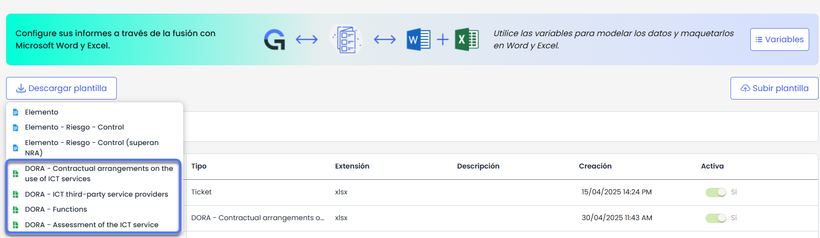The width and height of the screenshot is (820, 238).
Task: Sort by the Creación column header
Action: click(595, 166)
